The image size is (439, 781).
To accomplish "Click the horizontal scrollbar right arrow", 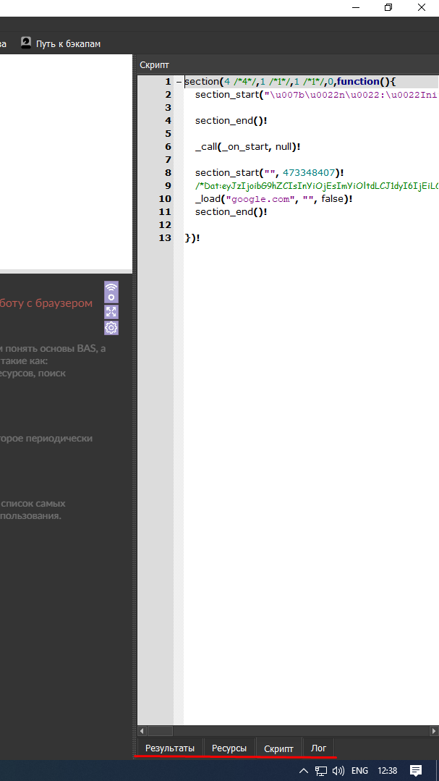I will point(433,730).
